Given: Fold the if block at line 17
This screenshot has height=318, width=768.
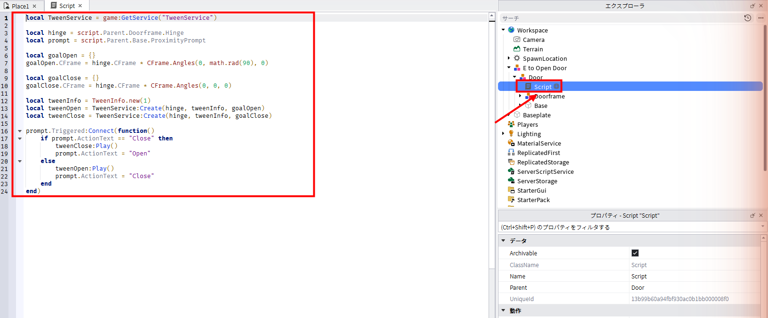Looking at the screenshot, I should (x=20, y=139).
